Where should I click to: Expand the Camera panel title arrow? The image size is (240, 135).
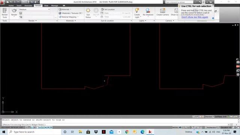pyautogui.click(x=173, y=21)
